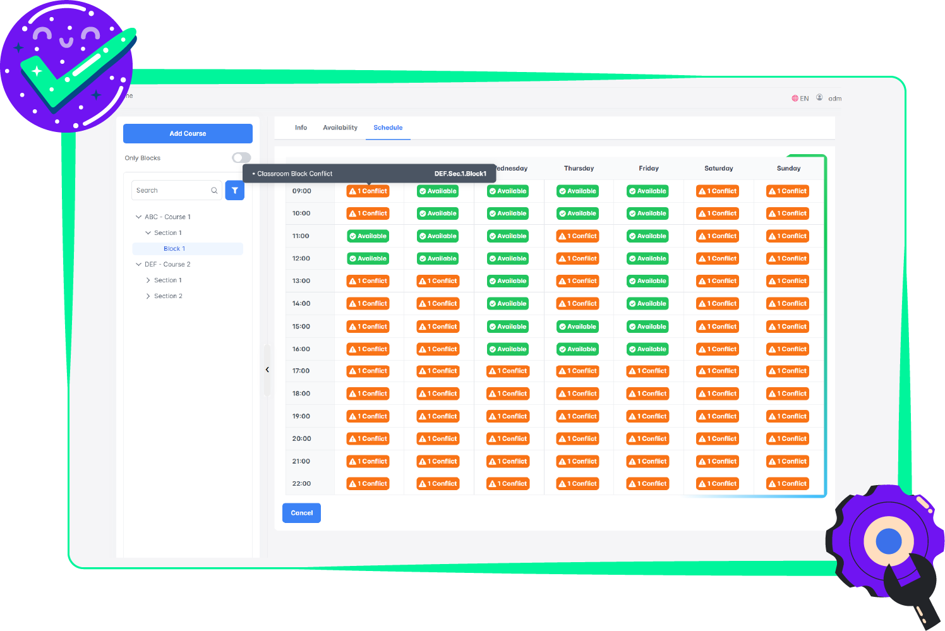The image size is (945, 631).
Task: Select Block 1 in the course tree
Action: click(x=174, y=249)
